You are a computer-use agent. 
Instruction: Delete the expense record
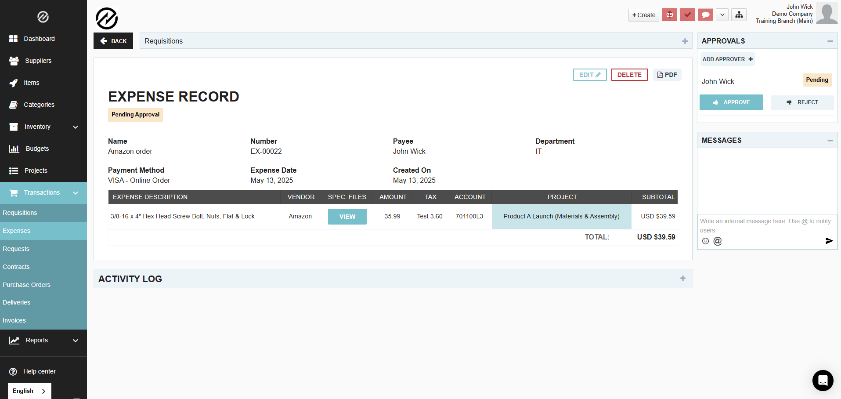629,75
